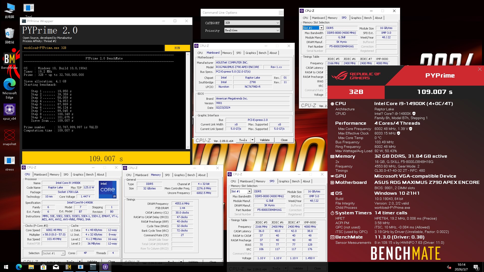
Task: Open the Mail app from the taskbar
Action: click(56, 267)
